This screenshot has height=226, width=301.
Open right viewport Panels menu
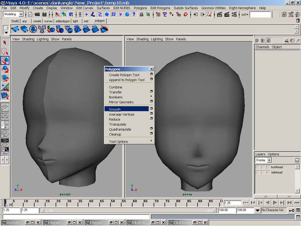coord(181,39)
